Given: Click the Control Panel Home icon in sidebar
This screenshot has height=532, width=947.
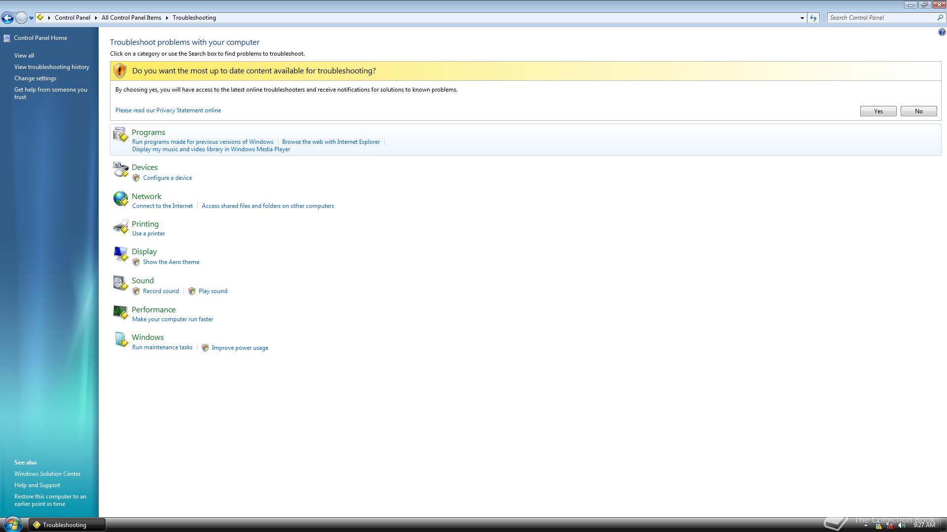Looking at the screenshot, I should tap(7, 38).
